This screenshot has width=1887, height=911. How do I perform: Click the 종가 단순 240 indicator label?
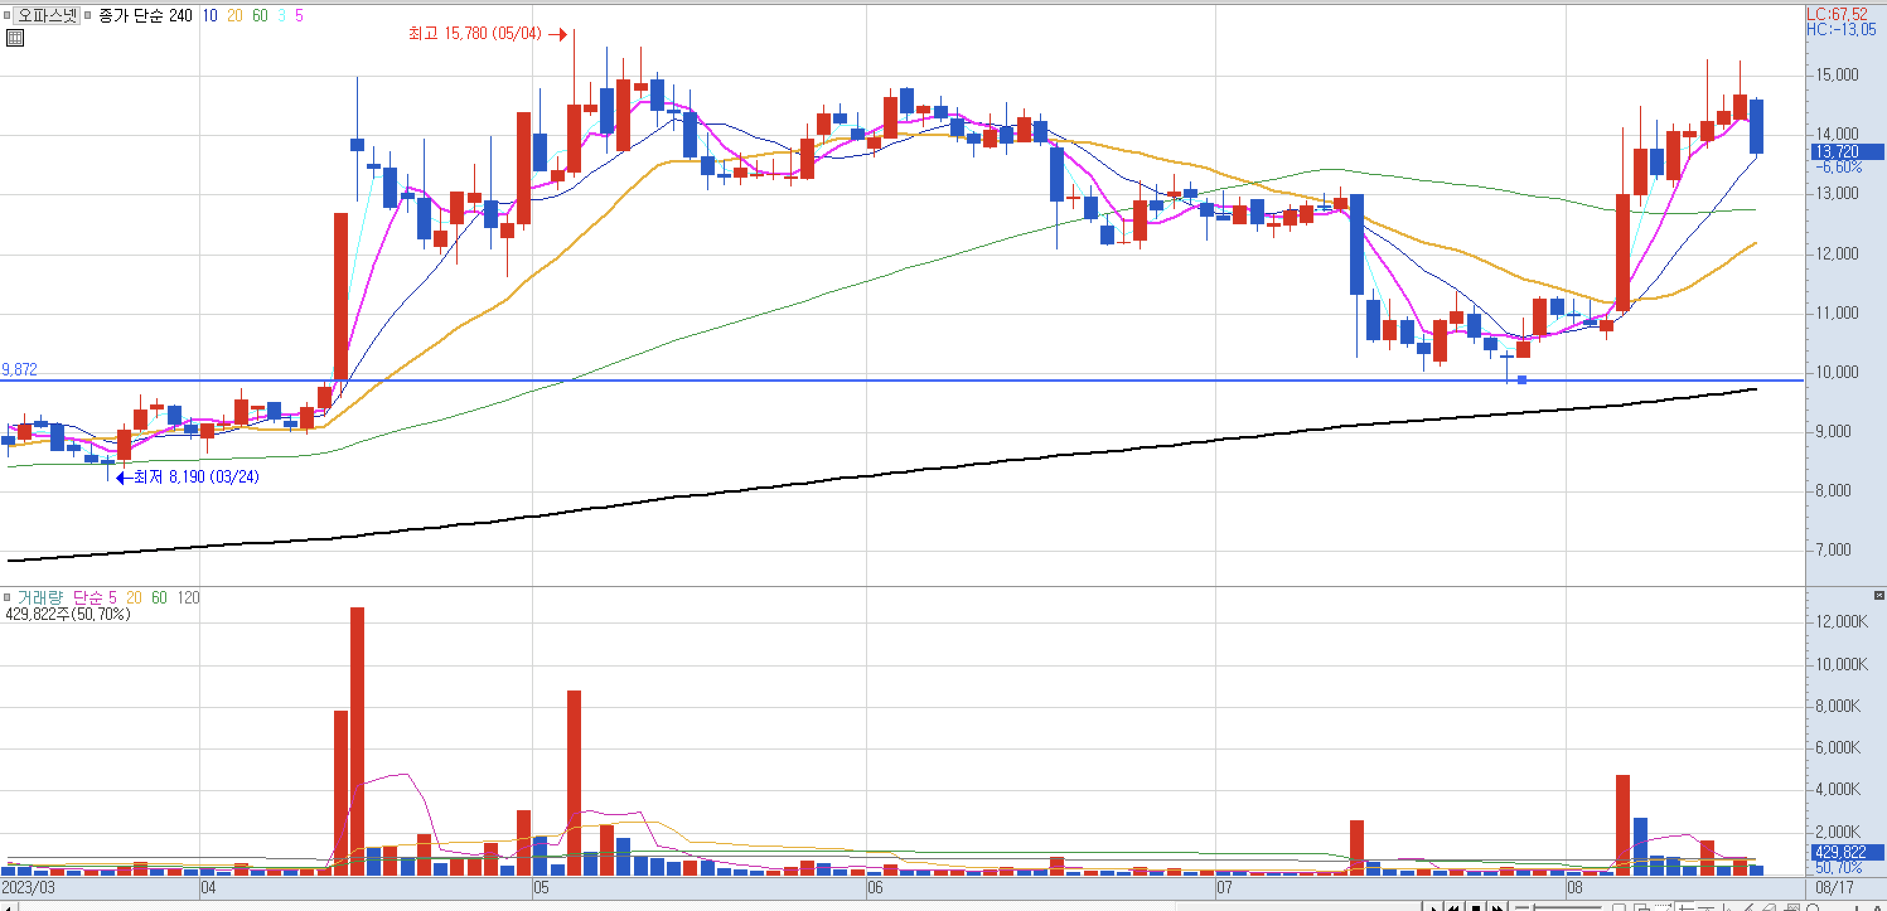point(145,15)
